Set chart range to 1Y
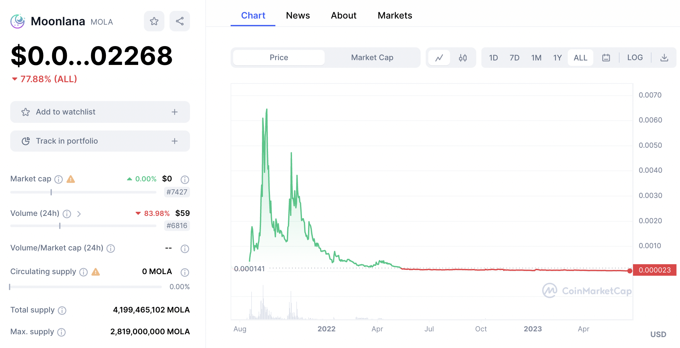The width and height of the screenshot is (680, 348). (557, 58)
